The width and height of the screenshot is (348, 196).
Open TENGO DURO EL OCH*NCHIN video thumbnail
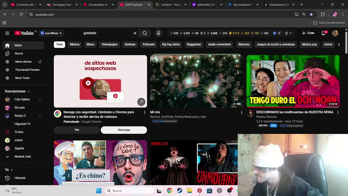293,81
